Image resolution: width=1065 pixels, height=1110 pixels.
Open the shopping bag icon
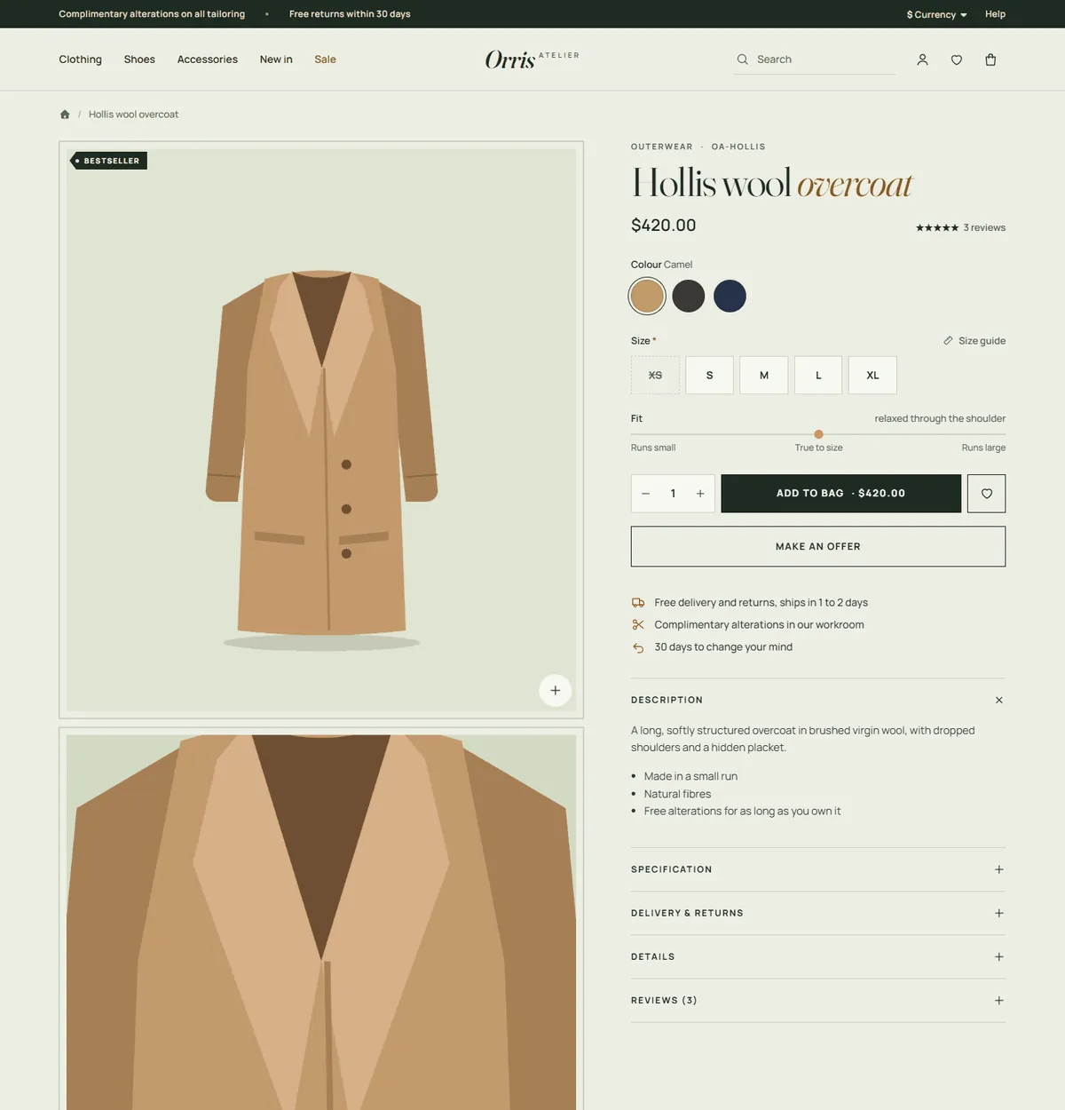pyautogui.click(x=990, y=59)
